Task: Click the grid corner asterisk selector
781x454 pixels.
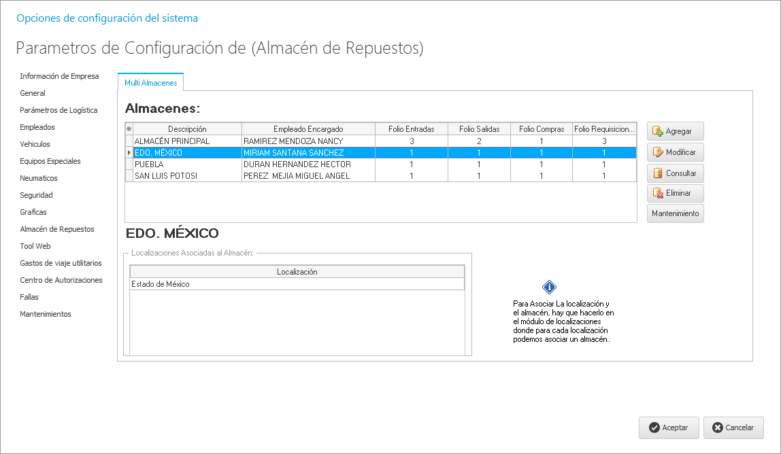Action: point(129,129)
